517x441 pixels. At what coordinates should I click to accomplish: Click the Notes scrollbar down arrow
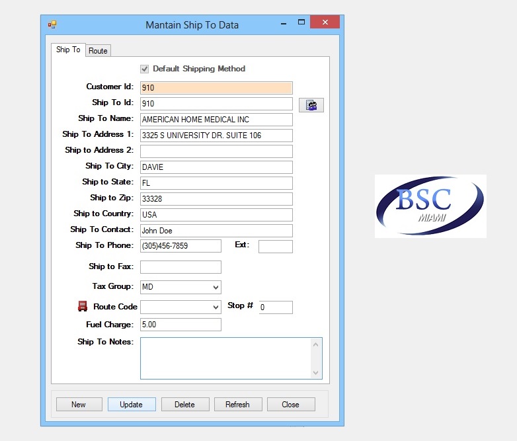click(315, 373)
